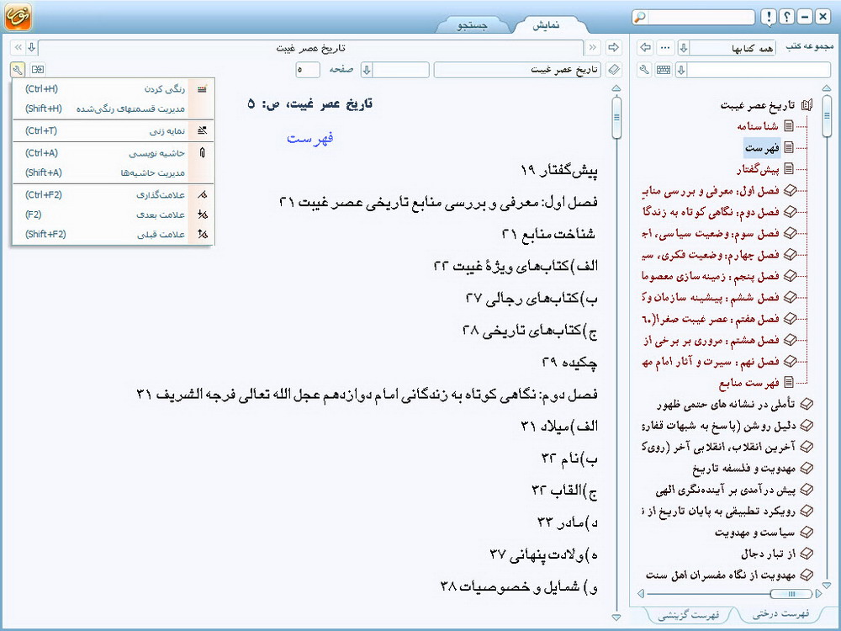Open فهرست منابع in the tree

[749, 383]
